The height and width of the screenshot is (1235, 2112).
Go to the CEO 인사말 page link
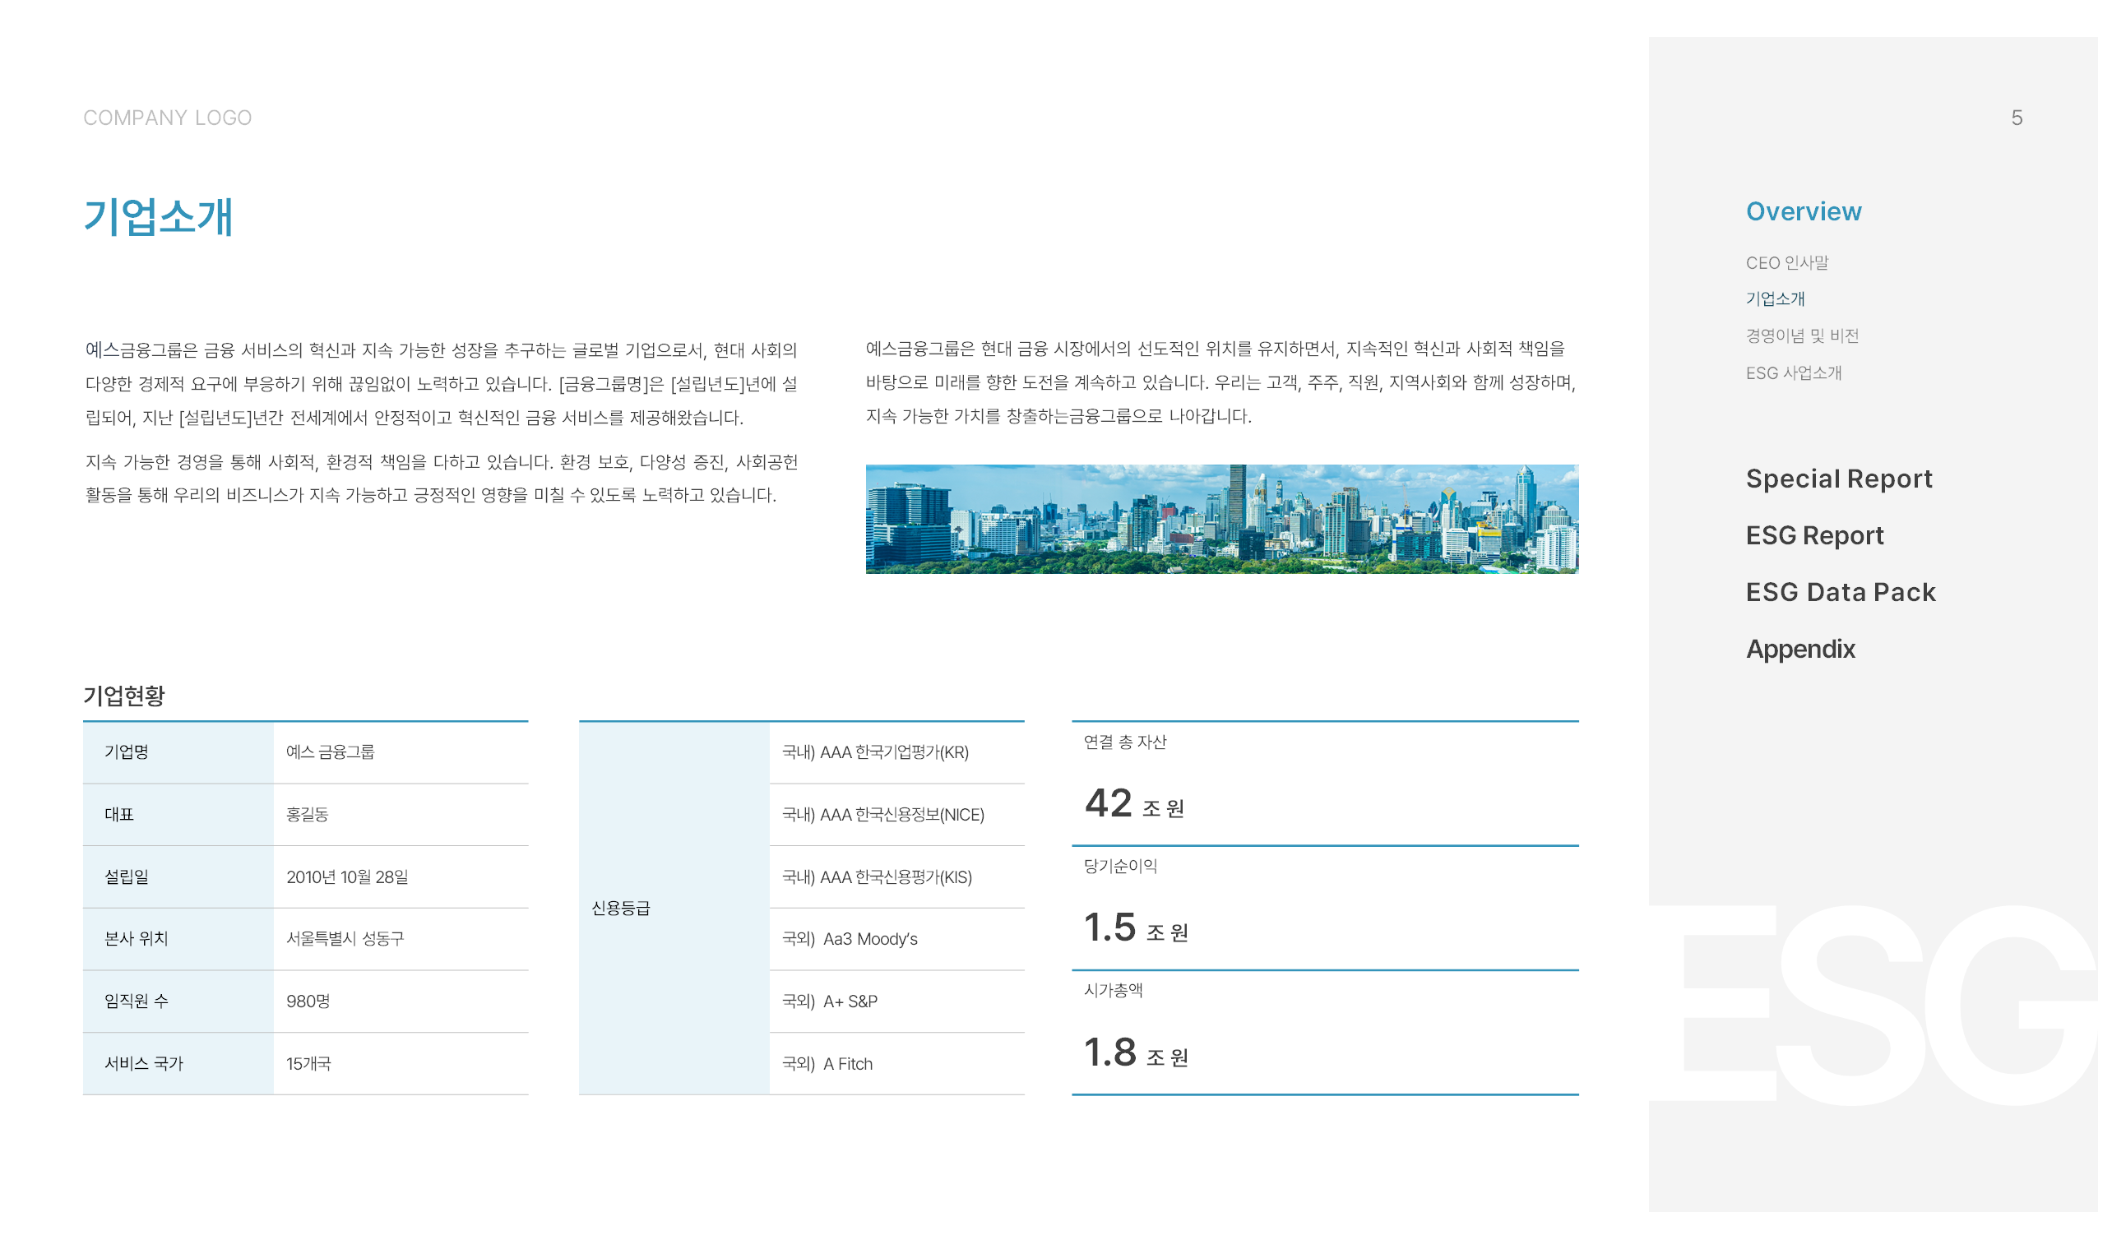pos(1786,262)
